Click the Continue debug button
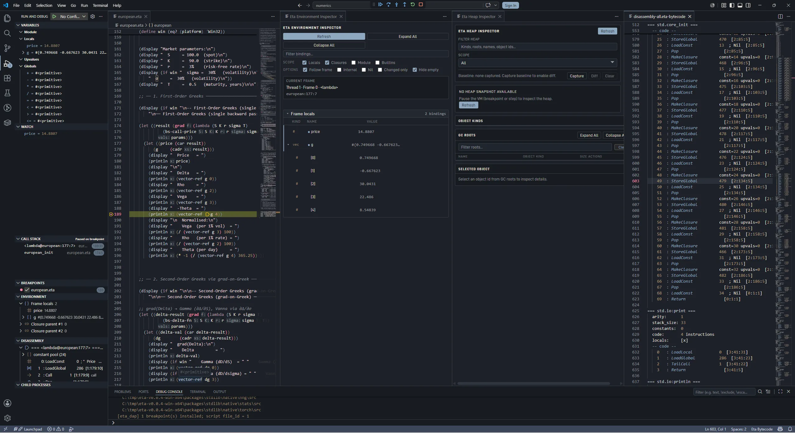This screenshot has height=433, width=795. (x=380, y=5)
